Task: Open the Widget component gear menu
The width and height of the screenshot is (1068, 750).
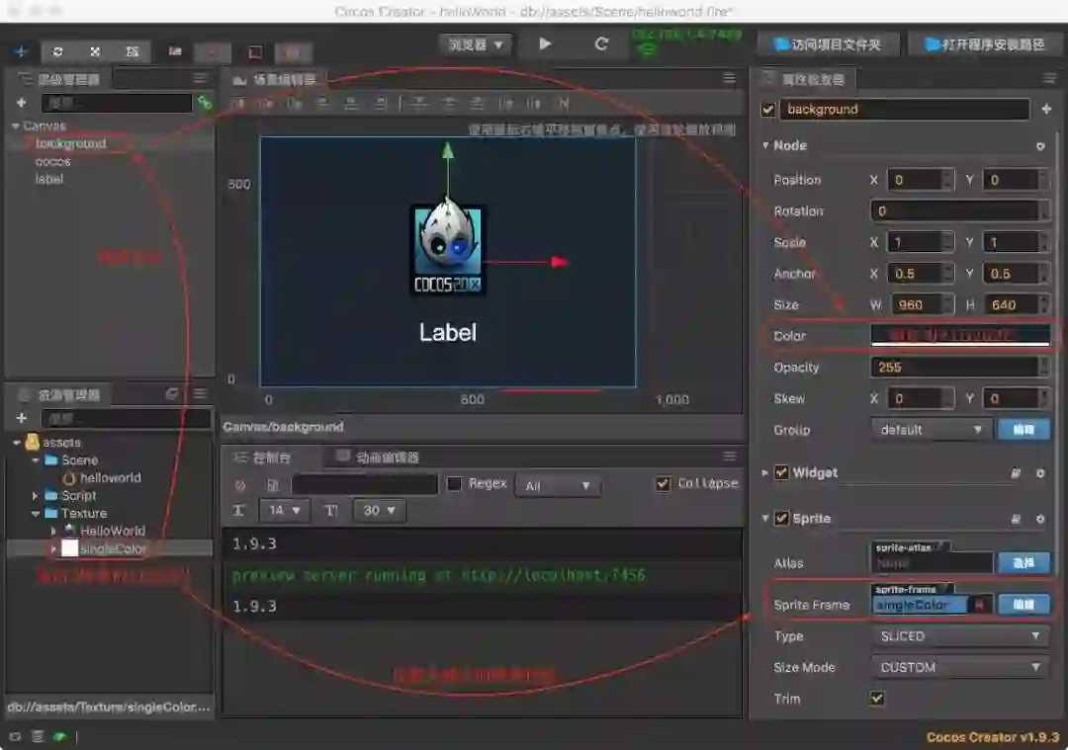Action: pos(1040,473)
